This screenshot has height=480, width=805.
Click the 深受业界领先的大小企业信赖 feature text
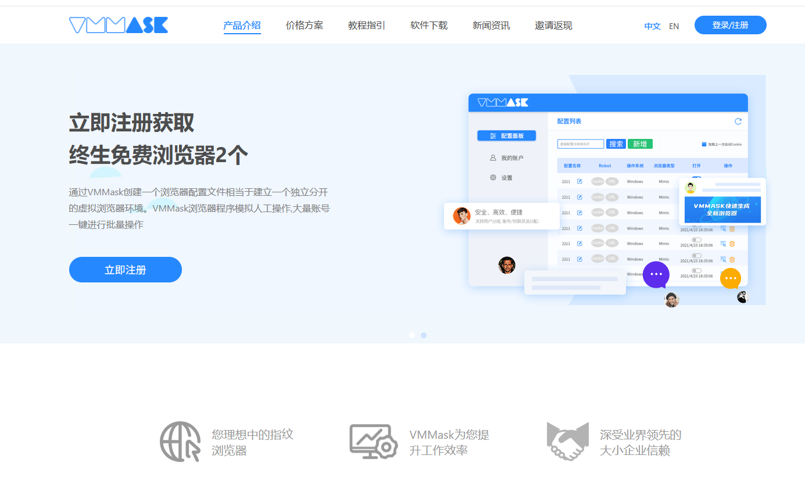(x=641, y=442)
